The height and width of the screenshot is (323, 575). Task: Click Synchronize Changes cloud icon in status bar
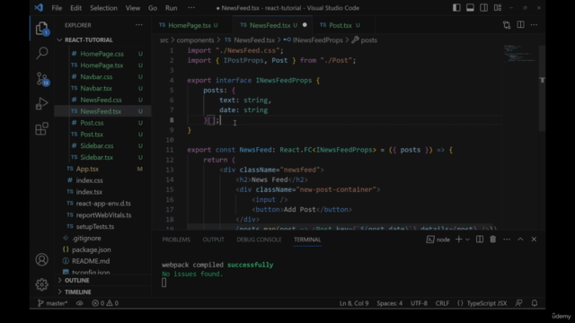(80, 303)
